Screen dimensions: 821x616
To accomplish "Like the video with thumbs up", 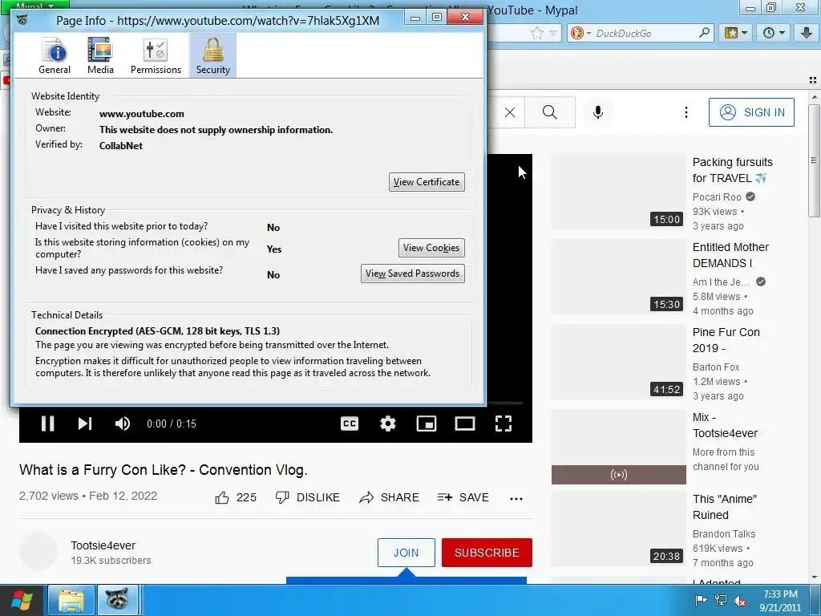I will (236, 497).
